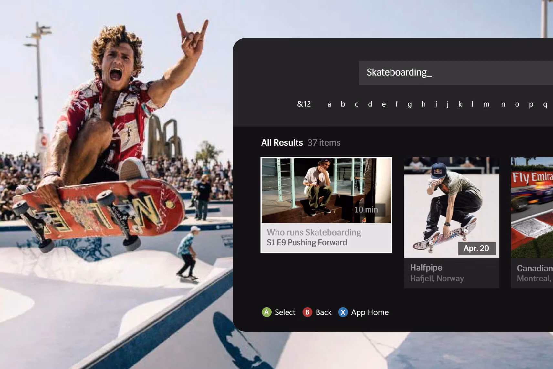Open the &12 symbols keyboard
This screenshot has height=369, width=553.
[x=304, y=104]
